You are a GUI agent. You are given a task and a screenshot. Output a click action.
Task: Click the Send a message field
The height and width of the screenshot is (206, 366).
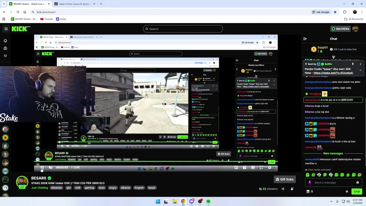pos(333,183)
